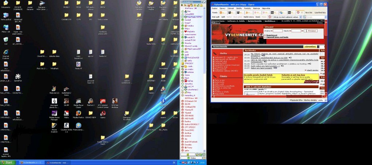Click Načíst znovu reload button
This screenshot has height=165, width=372.
[248, 17]
